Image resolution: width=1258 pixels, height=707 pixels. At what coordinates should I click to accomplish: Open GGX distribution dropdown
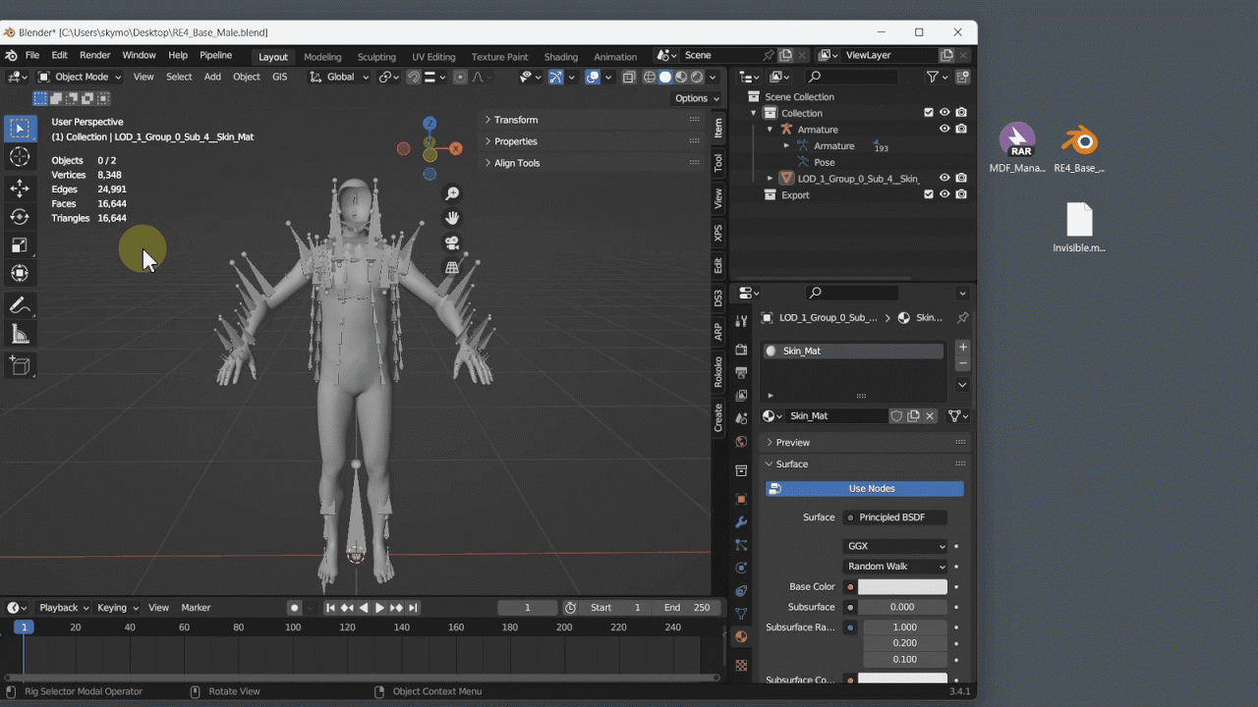pyautogui.click(x=895, y=546)
